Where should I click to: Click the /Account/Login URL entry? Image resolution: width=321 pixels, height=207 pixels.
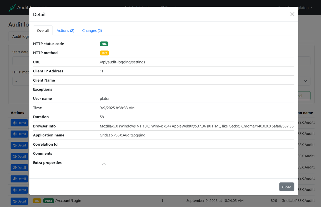coord(68,201)
